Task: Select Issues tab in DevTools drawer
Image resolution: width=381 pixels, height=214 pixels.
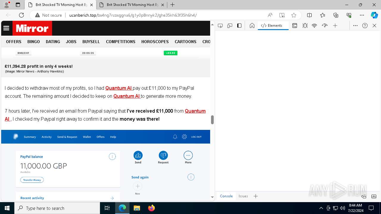Action: (x=243, y=196)
